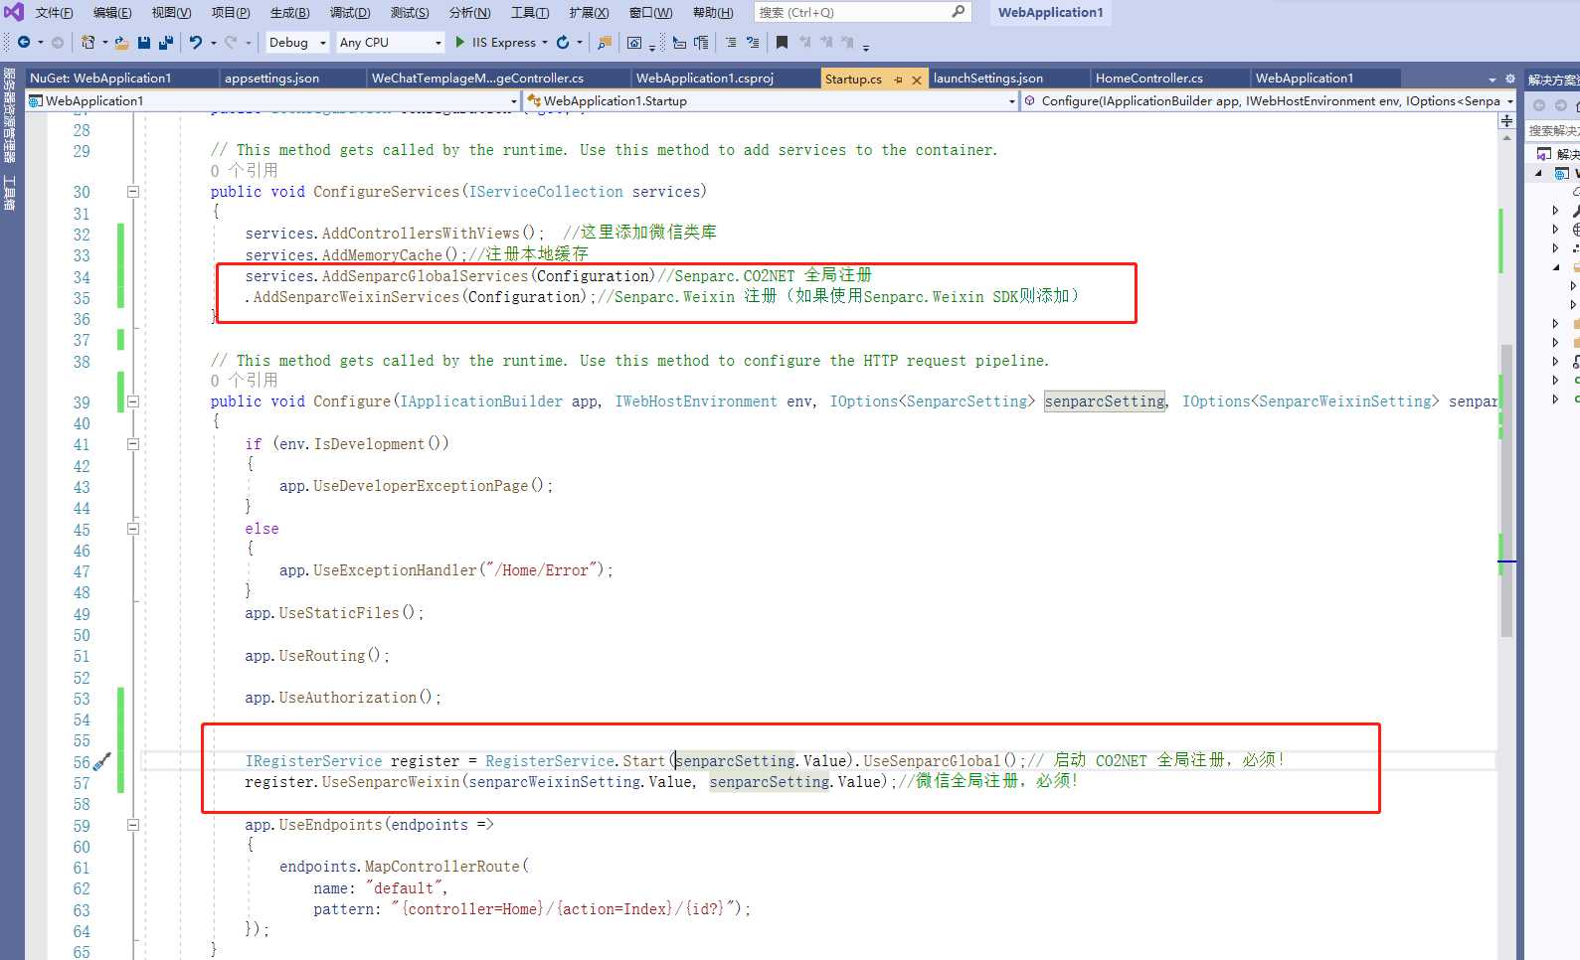Click the Visual Studio logo icon

click(x=14, y=12)
